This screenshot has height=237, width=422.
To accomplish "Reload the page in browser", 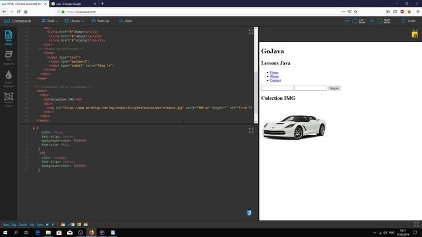I will (18, 12).
